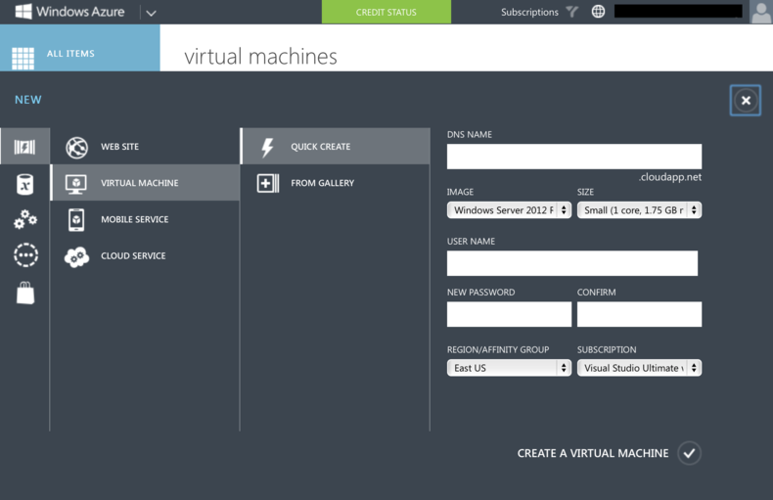
Task: Click the Windows Azure logo
Action: pyautogui.click(x=69, y=12)
